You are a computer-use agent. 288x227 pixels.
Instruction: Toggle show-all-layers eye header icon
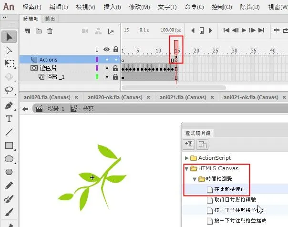pyautogui.click(x=106, y=50)
